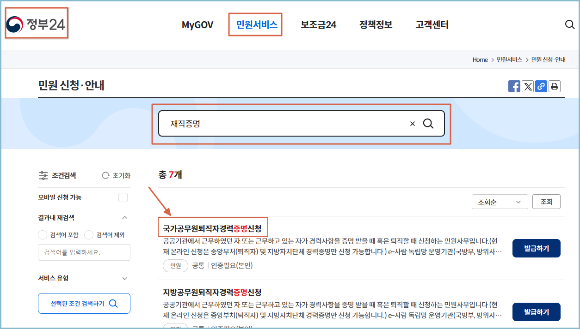Click 발급하기 for 국가공무원퇴직자경력증명신청
The height and width of the screenshot is (329, 580).
[536, 248]
